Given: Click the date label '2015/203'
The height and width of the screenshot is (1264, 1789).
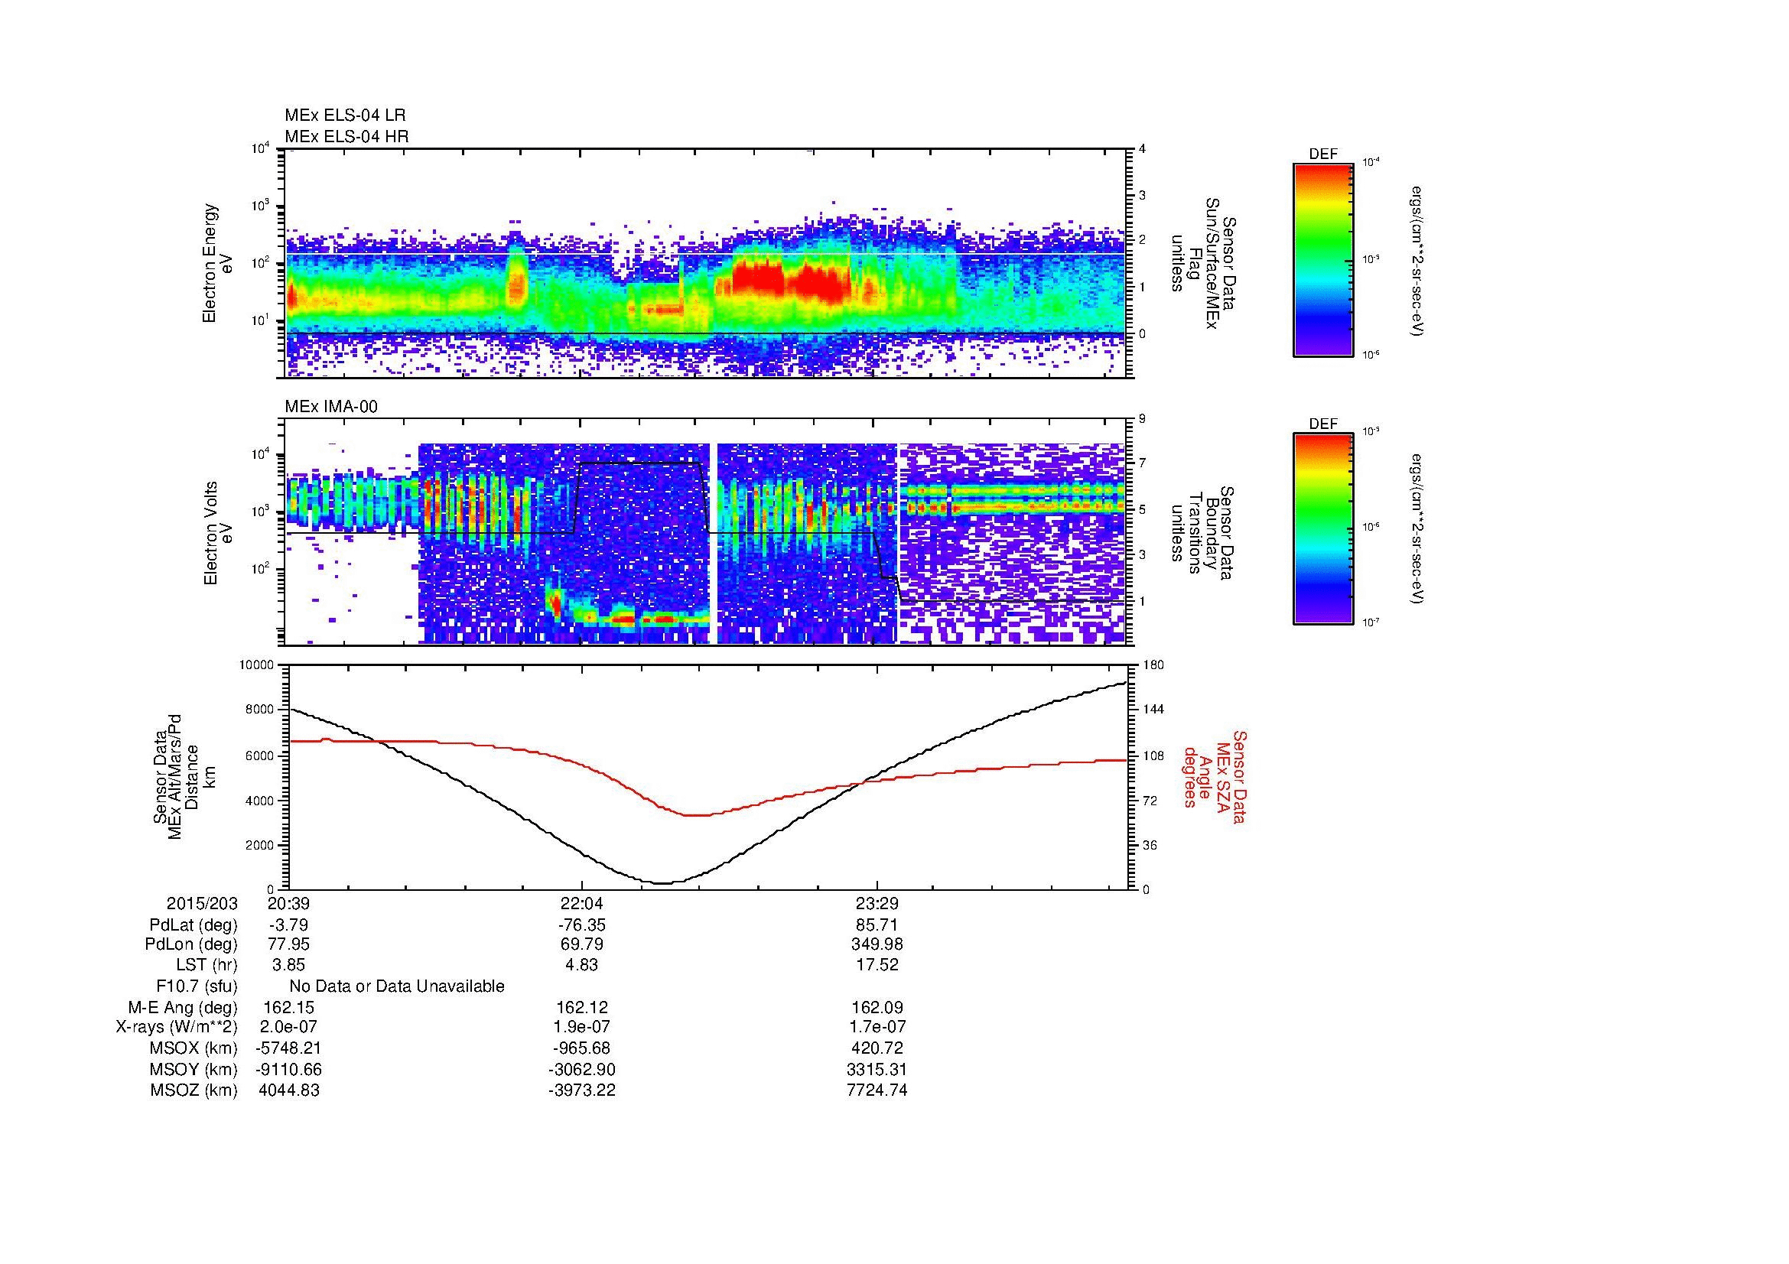Looking at the screenshot, I should (x=202, y=903).
